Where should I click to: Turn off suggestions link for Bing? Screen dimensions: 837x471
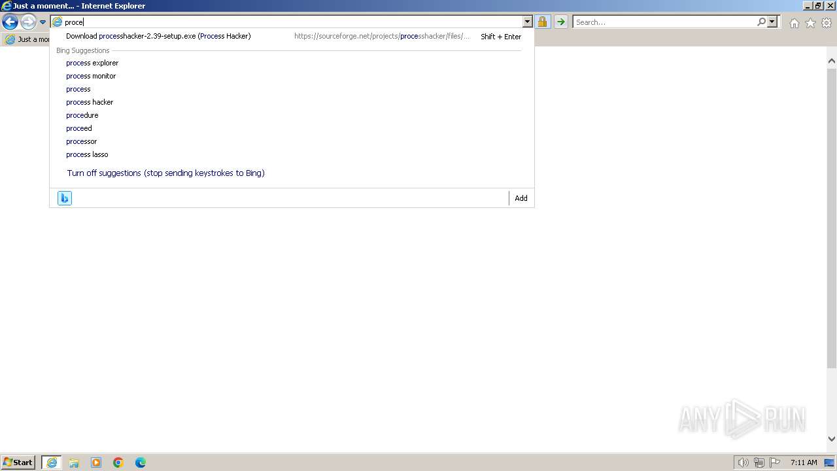pos(166,173)
